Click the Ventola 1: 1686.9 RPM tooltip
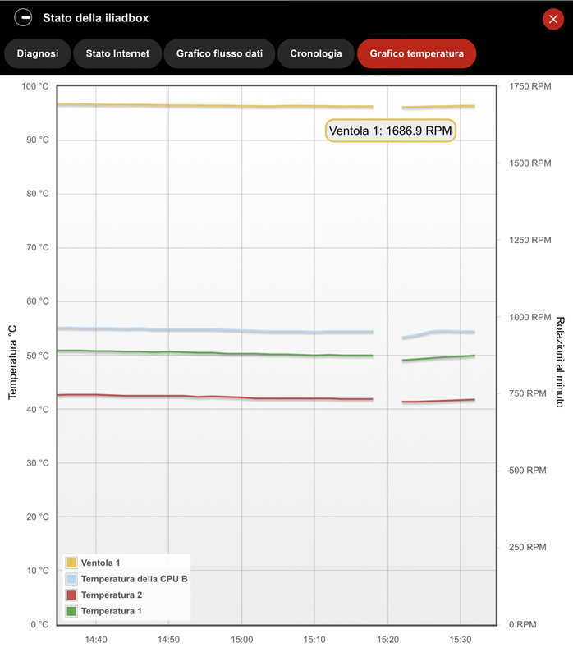This screenshot has height=657, width=573. coord(391,131)
